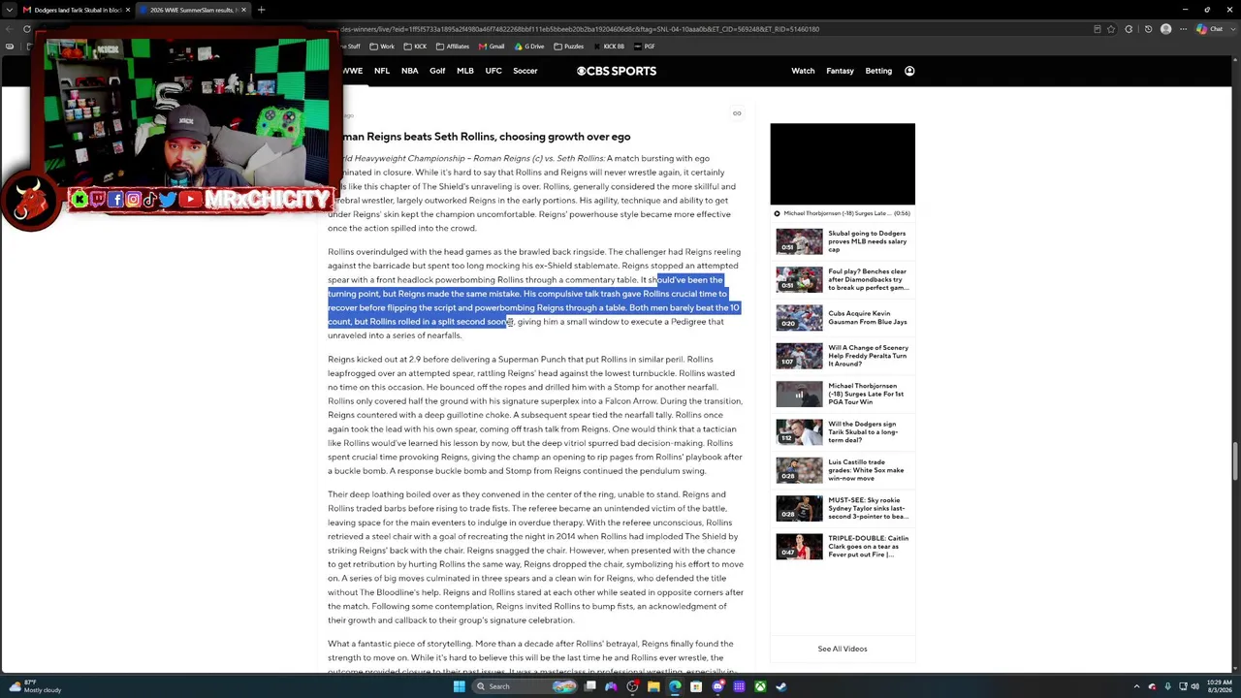Open the Fantasy menu
This screenshot has height=698, width=1241.
[840, 71]
